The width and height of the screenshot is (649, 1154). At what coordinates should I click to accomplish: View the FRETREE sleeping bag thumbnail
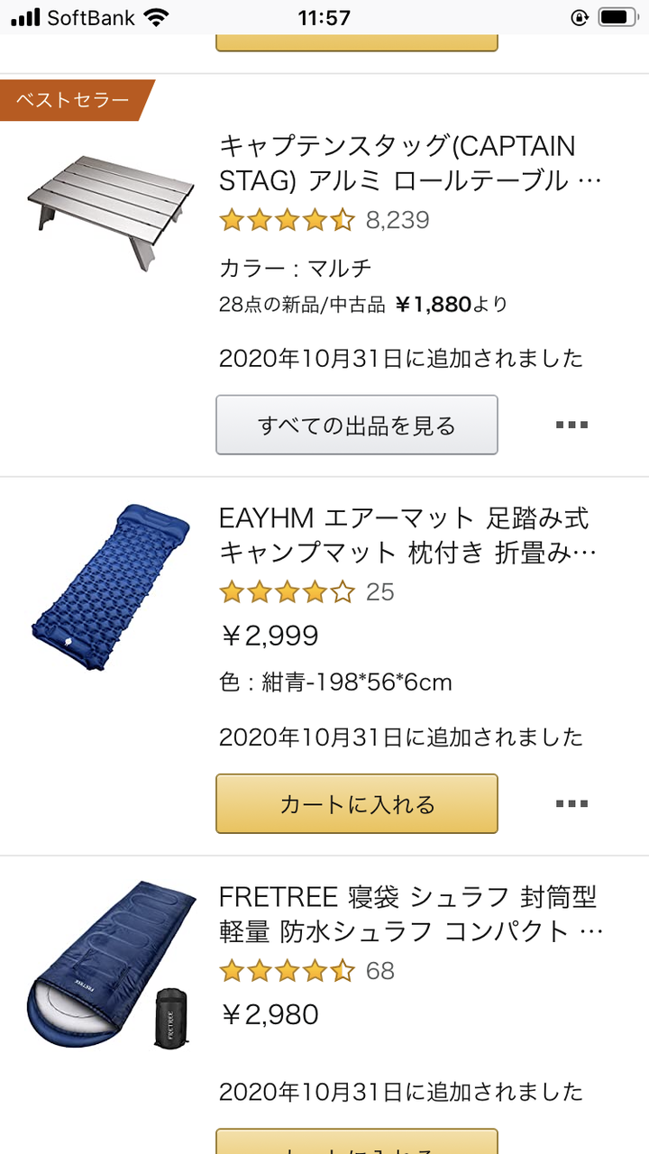(110, 965)
